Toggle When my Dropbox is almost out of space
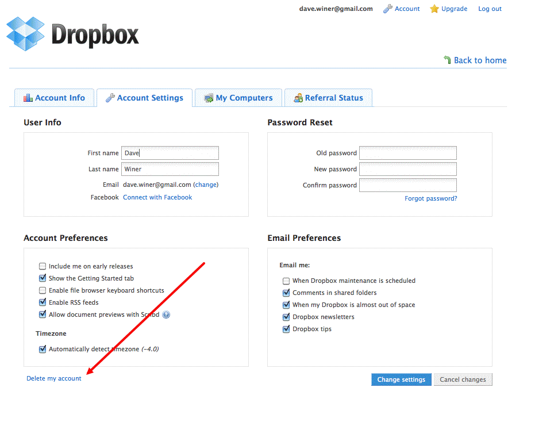The height and width of the screenshot is (422, 558). (286, 305)
